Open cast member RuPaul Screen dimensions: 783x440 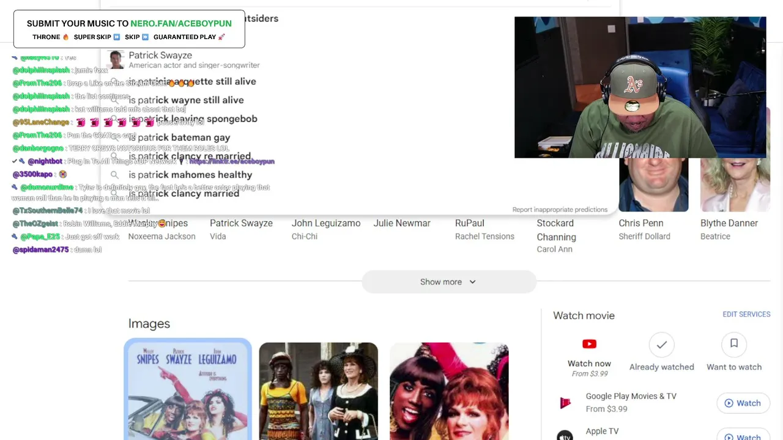(470, 223)
